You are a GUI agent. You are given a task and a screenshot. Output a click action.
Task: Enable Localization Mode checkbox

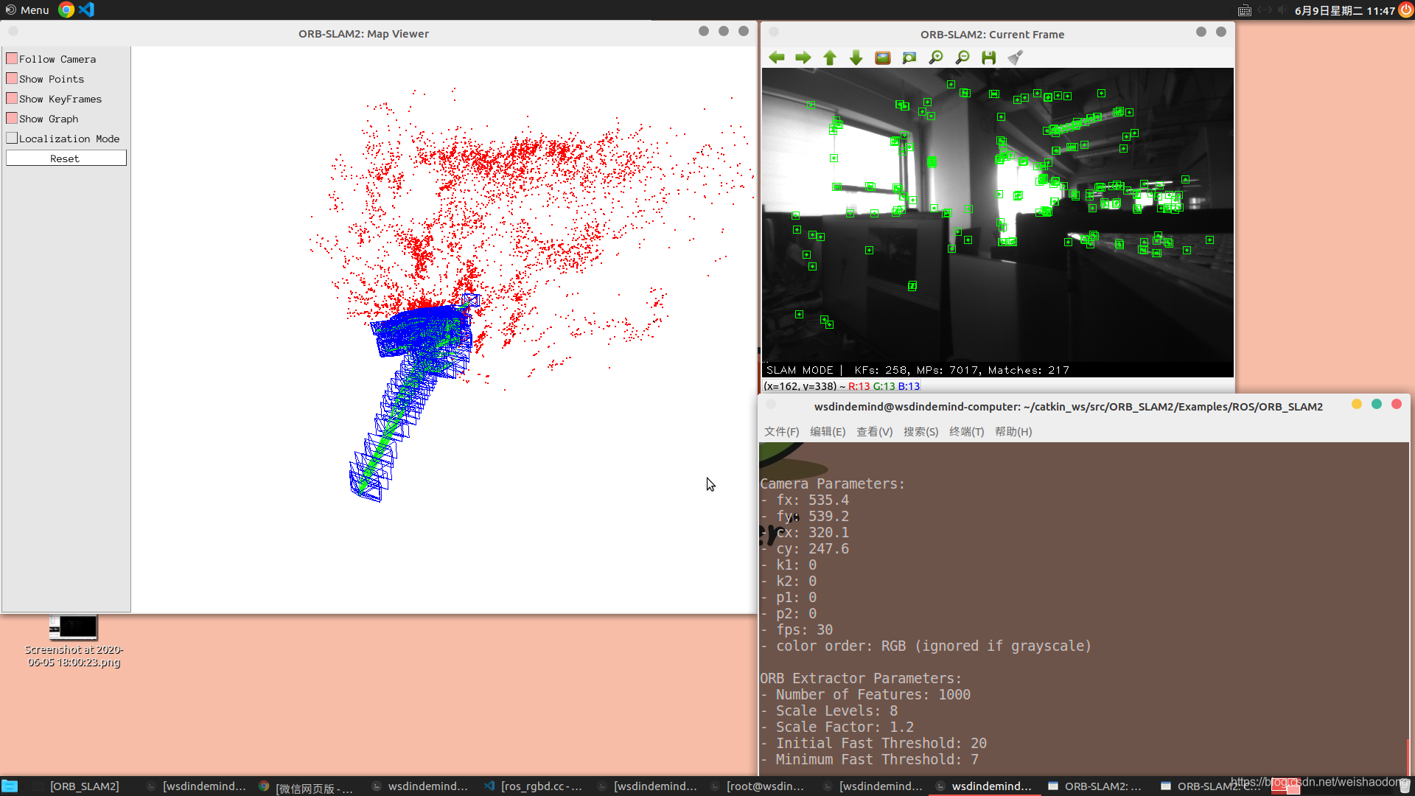12,138
